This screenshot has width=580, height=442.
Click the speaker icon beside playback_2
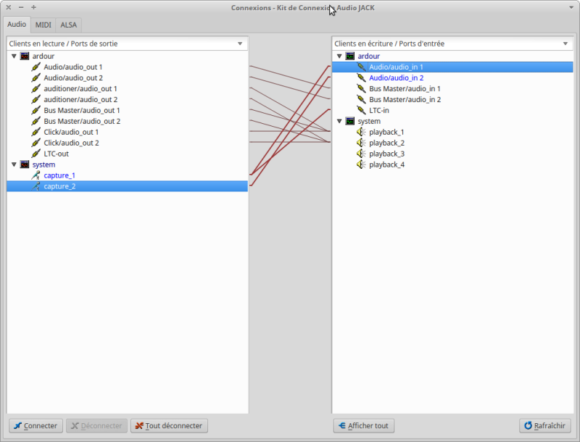[361, 143]
